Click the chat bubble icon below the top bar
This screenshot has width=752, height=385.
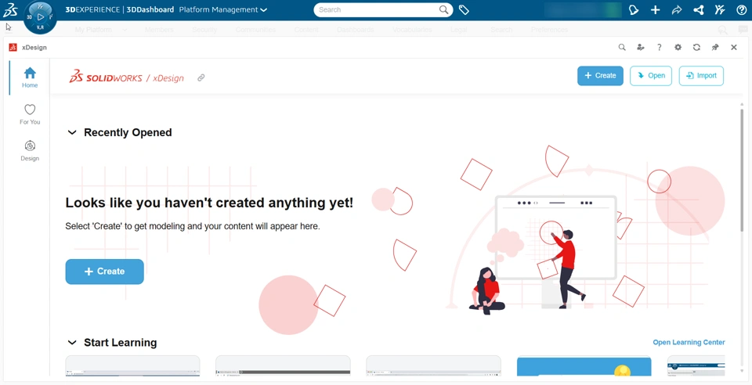(743, 30)
